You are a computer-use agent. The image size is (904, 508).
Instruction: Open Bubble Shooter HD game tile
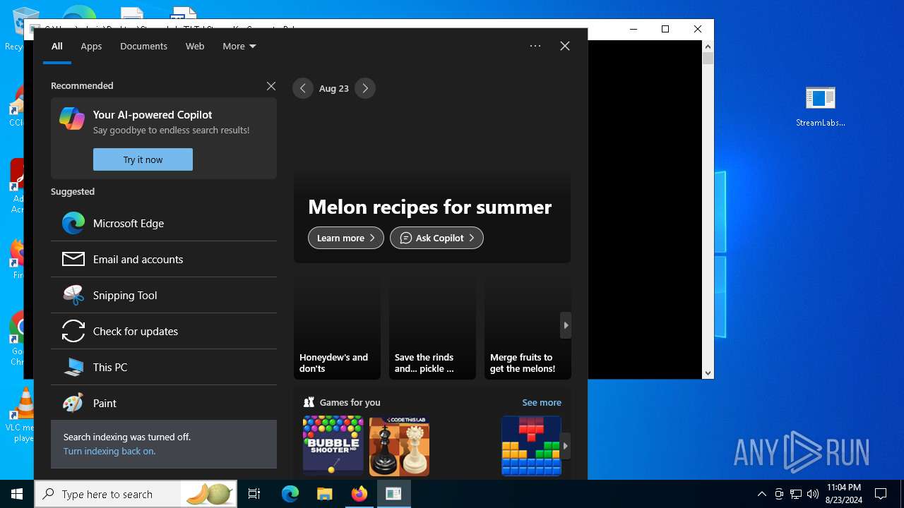[333, 446]
